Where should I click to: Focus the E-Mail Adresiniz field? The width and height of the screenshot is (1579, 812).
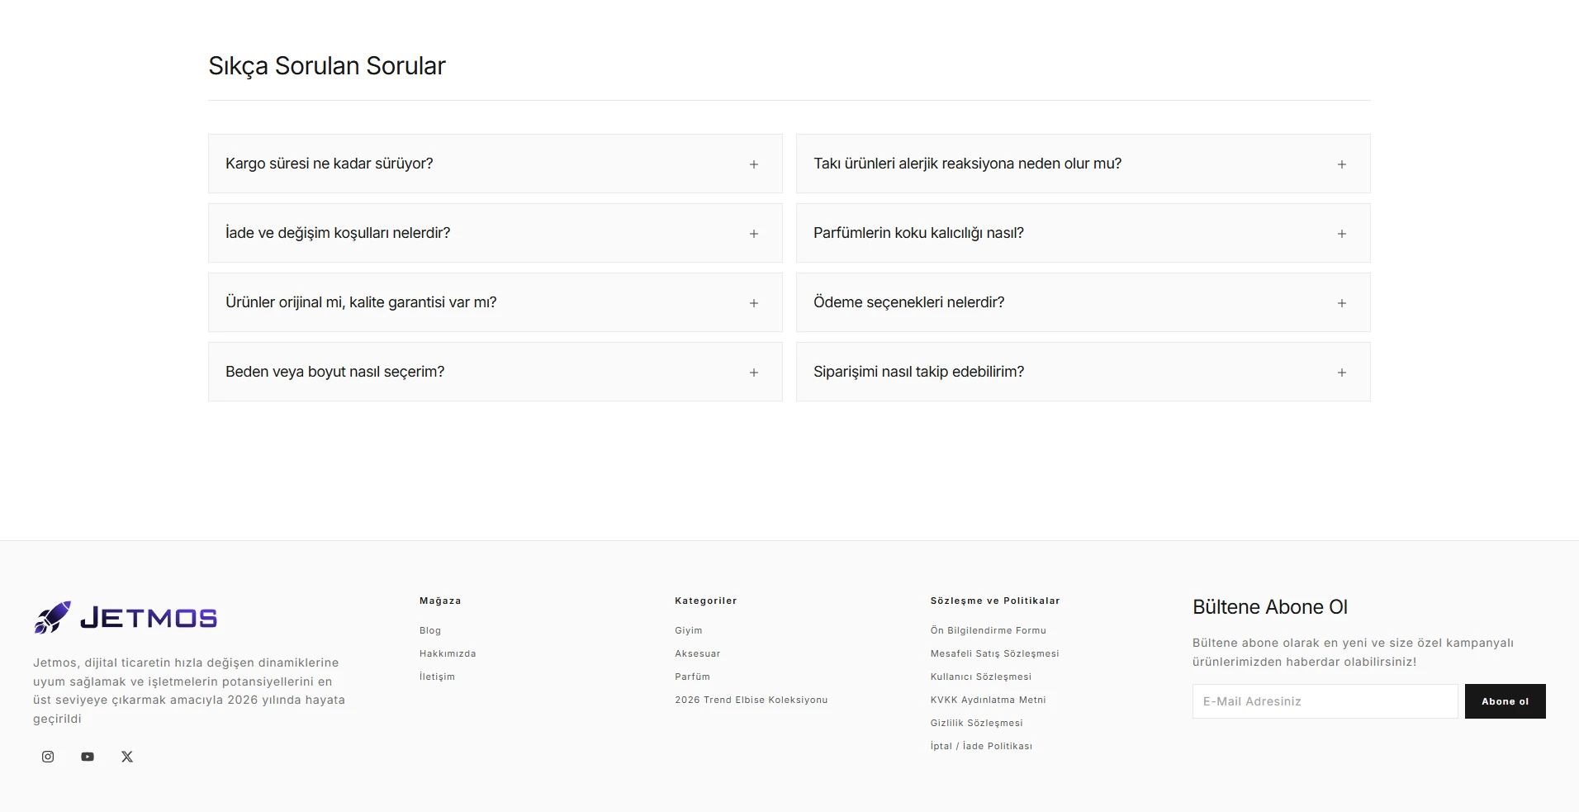1325,701
